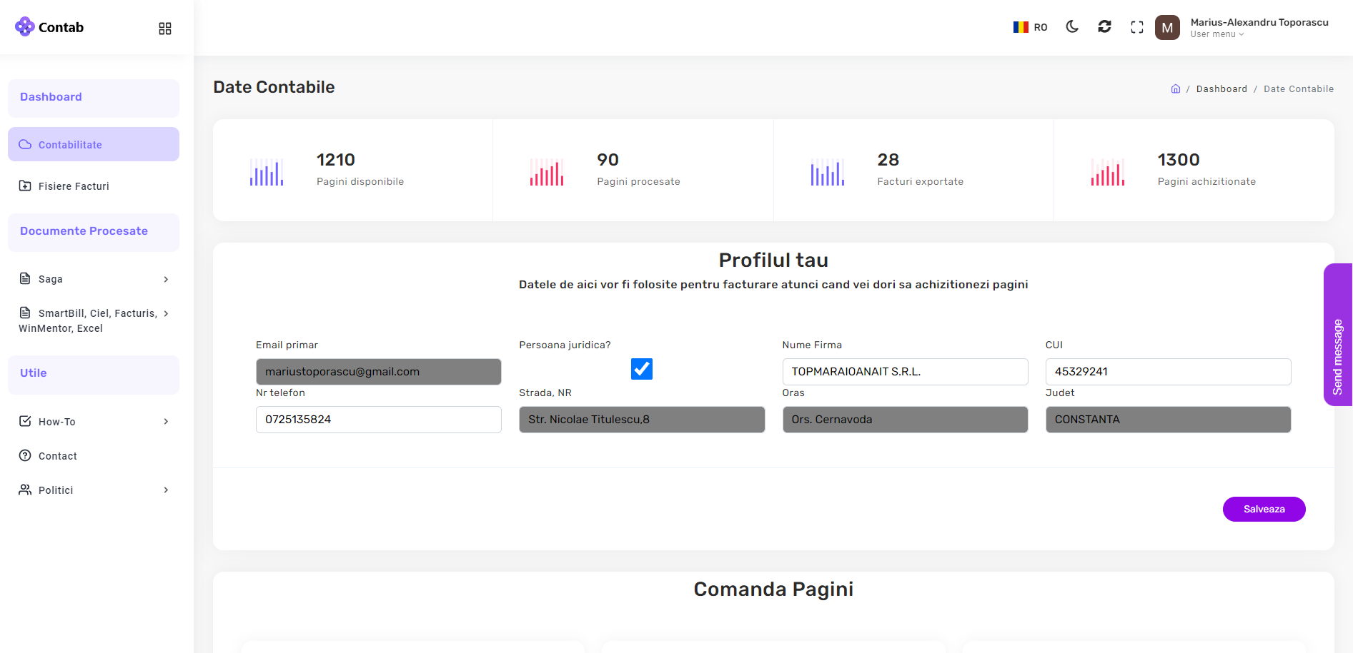The width and height of the screenshot is (1353, 653).
Task: Click the Dashboard breadcrumb link
Action: [1221, 89]
